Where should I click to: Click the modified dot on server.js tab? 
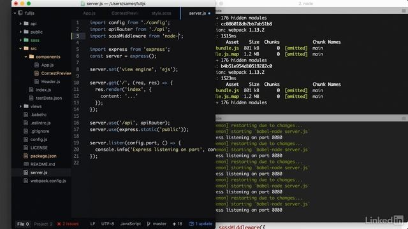pos(209,13)
